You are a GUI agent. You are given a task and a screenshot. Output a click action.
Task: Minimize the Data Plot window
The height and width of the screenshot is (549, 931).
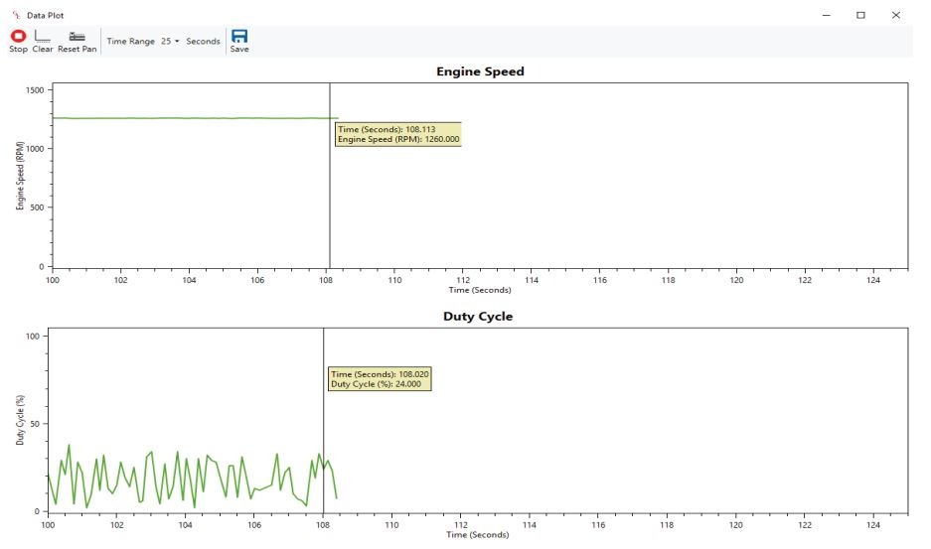click(x=825, y=15)
